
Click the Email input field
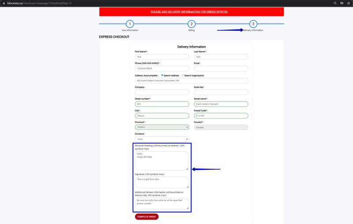point(221,69)
